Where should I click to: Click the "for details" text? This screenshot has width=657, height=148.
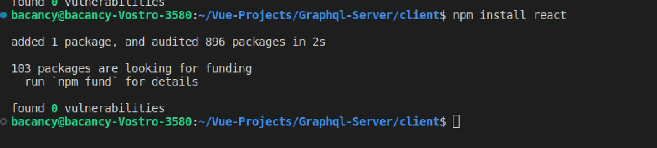point(161,82)
